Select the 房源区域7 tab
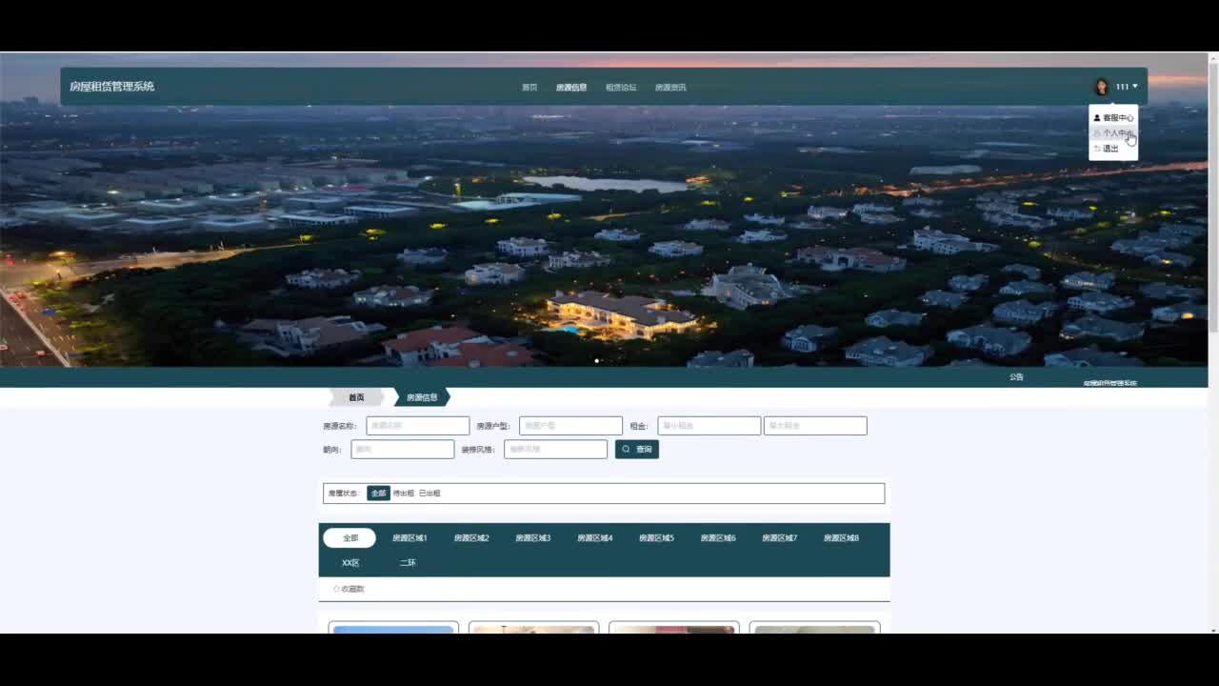The height and width of the screenshot is (686, 1219). click(779, 538)
